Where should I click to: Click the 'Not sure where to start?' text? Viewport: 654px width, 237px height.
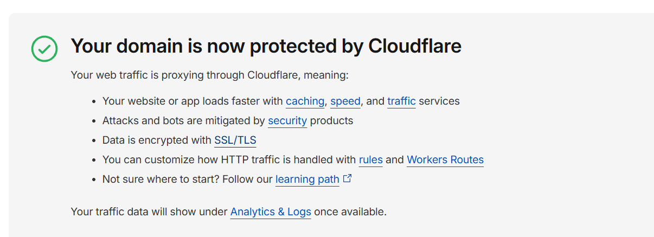[161, 179]
